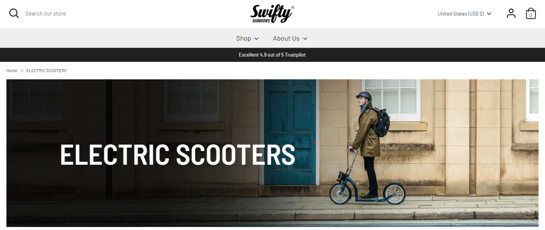Open the About Us navigation item
Screen dimensions: 545x230
(290, 39)
